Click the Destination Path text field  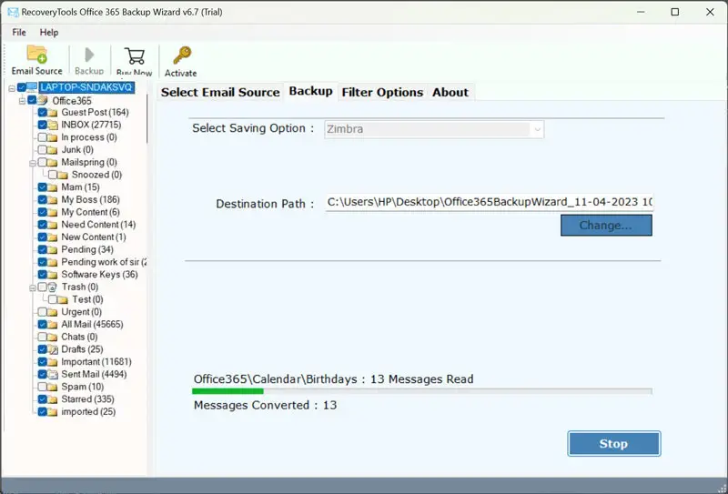pyautogui.click(x=490, y=203)
